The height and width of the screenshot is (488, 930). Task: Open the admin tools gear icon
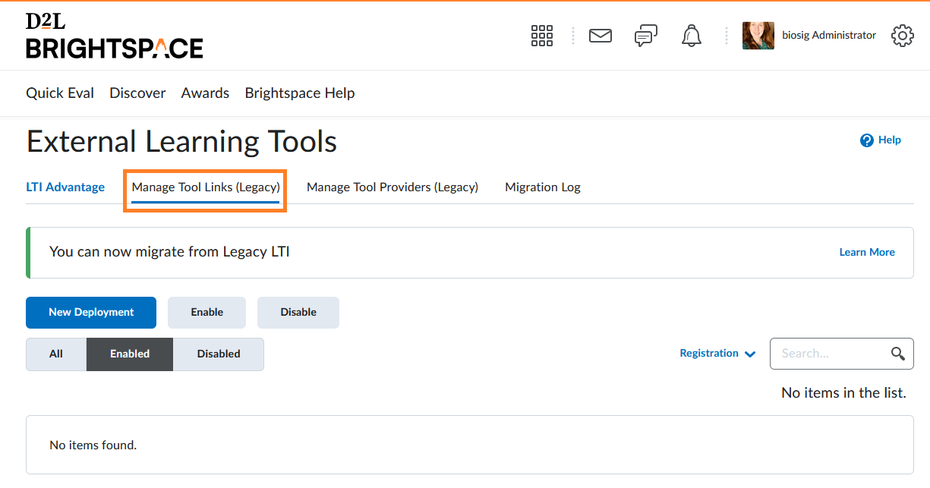point(903,36)
